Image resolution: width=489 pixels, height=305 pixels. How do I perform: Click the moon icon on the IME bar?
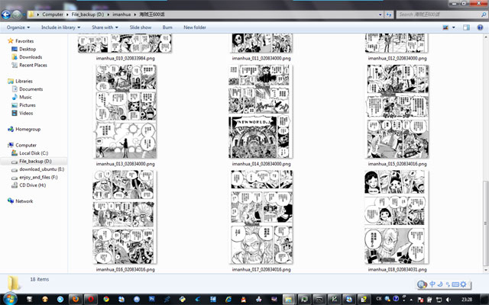(x=440, y=284)
